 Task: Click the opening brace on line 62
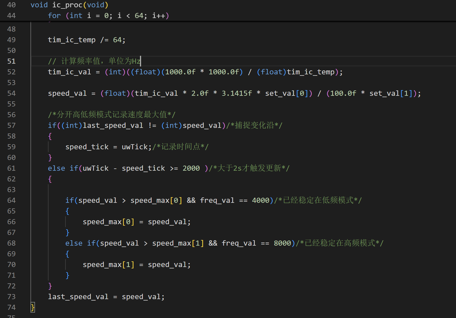click(x=50, y=179)
